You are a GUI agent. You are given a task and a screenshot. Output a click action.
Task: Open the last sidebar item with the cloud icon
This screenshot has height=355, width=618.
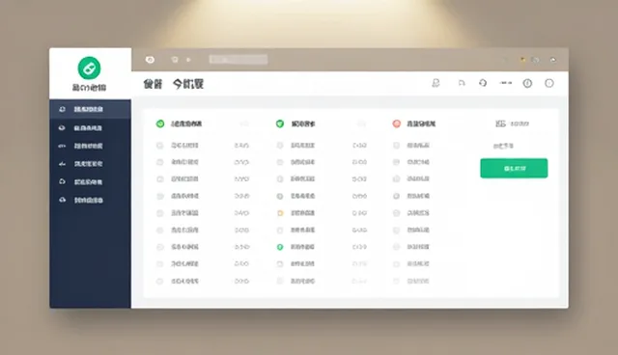pos(90,200)
